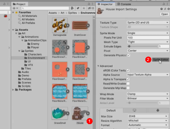Click the Search by Label tag icon
Viewport: 170px width, 129px height.
click(78, 8)
